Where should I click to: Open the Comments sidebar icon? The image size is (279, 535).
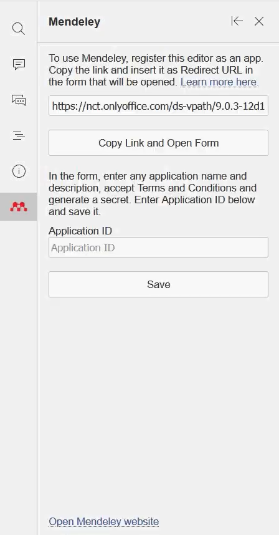tap(19, 64)
